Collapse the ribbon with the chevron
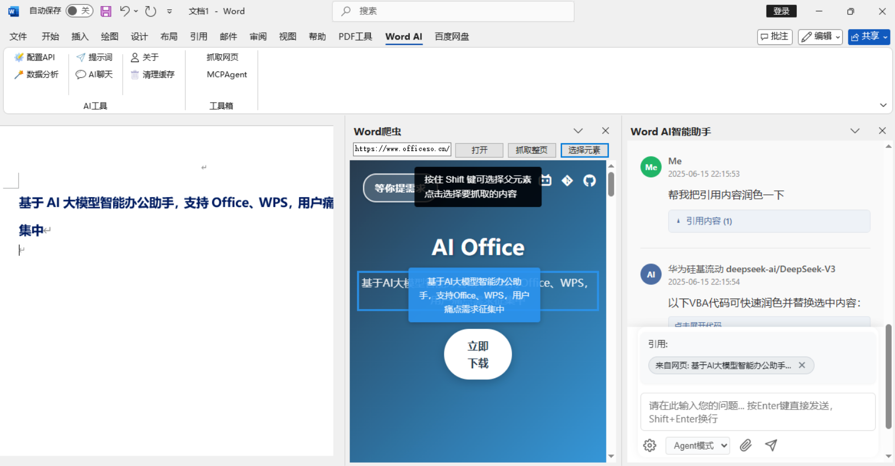This screenshot has width=895, height=466. [x=883, y=105]
